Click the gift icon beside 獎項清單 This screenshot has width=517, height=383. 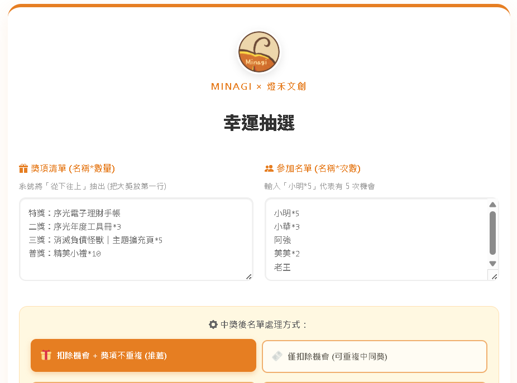pos(23,168)
